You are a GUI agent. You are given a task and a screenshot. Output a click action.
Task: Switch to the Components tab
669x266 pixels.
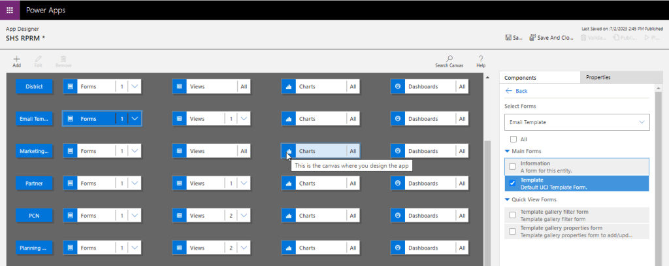521,77
